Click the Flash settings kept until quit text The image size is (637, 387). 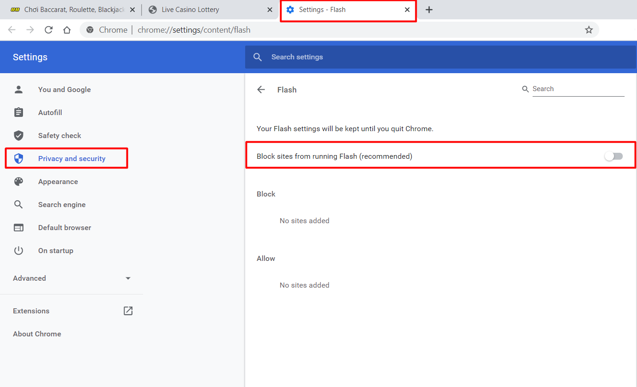tap(345, 129)
